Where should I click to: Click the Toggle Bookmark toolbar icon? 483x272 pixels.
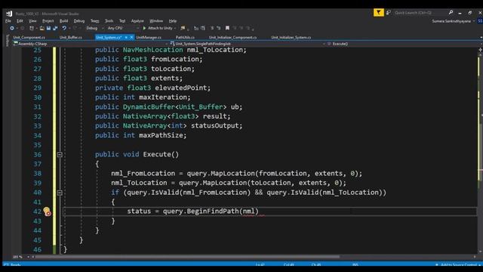coord(227,28)
